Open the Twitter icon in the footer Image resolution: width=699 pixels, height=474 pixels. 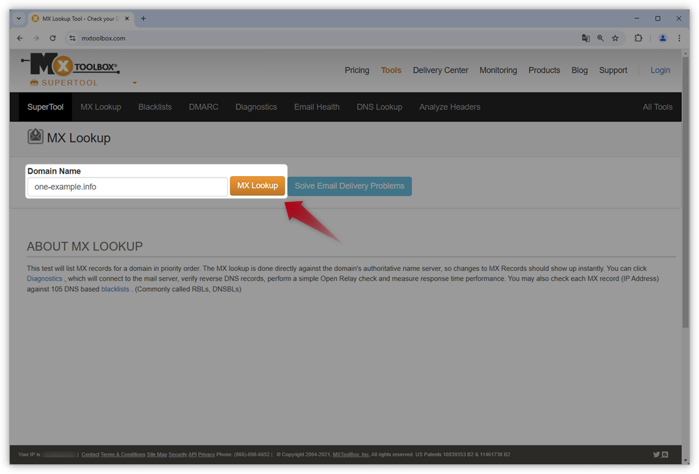656,454
